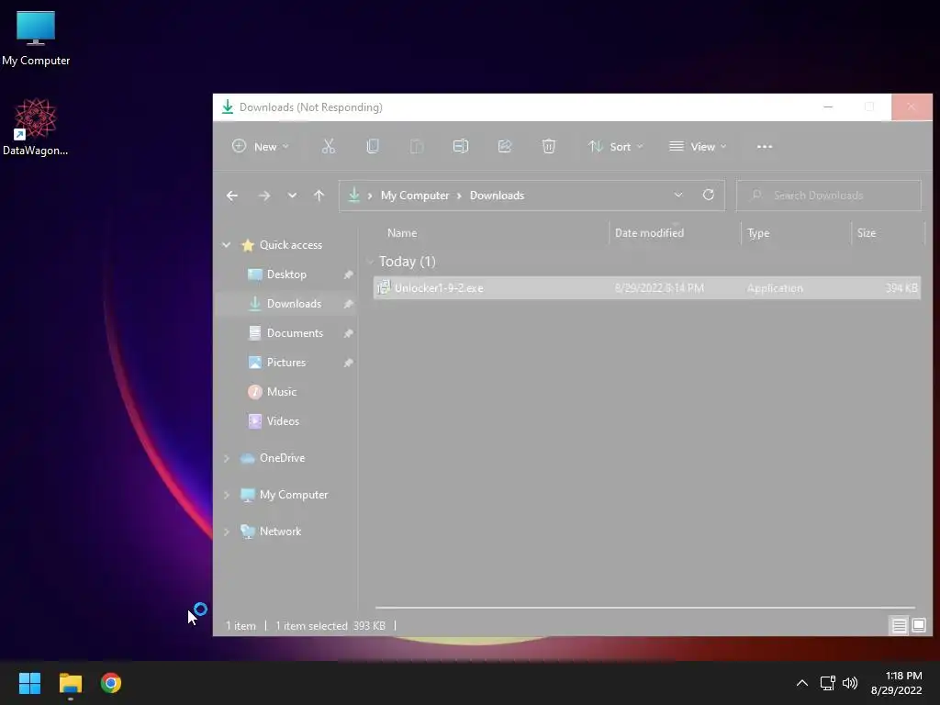Image resolution: width=940 pixels, height=705 pixels.
Task: Expand the My Computer tree node
Action: click(227, 495)
